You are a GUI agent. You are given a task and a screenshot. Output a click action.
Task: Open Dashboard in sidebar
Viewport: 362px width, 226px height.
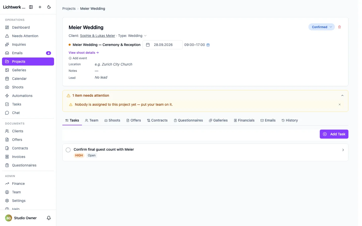click(x=28, y=27)
